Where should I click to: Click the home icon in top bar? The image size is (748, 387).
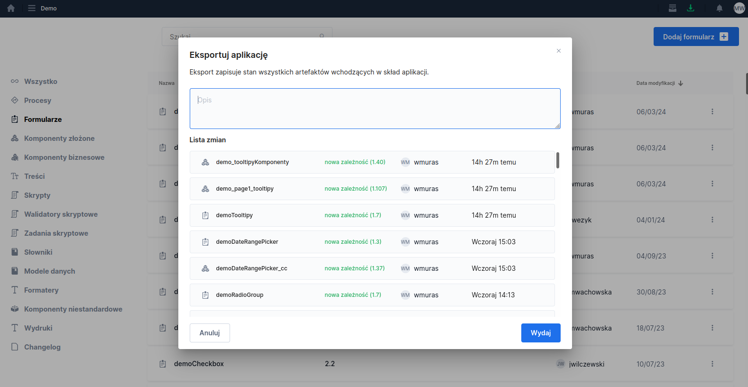point(11,8)
